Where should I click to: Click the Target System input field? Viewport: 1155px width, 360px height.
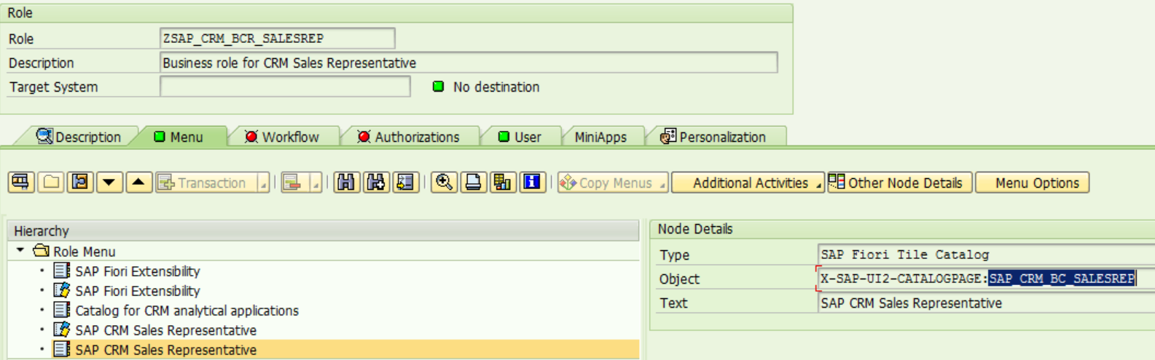pyautogui.click(x=285, y=87)
